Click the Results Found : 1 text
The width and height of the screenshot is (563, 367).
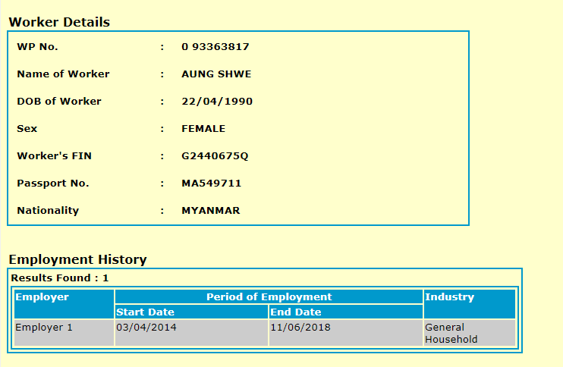tap(60, 278)
